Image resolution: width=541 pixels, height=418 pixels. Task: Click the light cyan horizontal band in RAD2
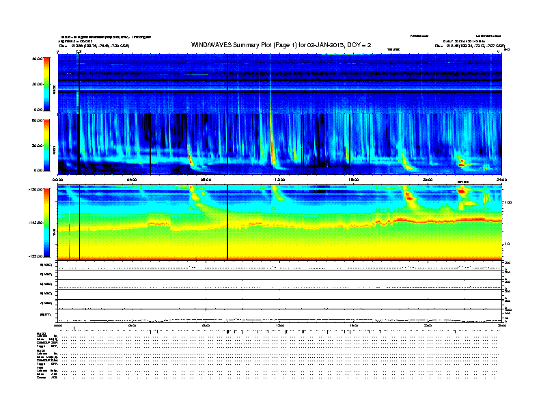pos(280,88)
